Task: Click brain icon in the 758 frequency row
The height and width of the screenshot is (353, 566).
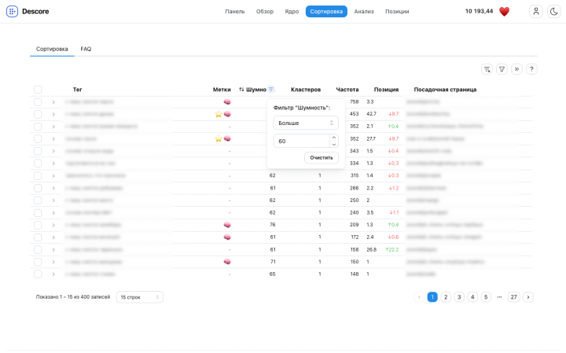Action: (x=227, y=102)
